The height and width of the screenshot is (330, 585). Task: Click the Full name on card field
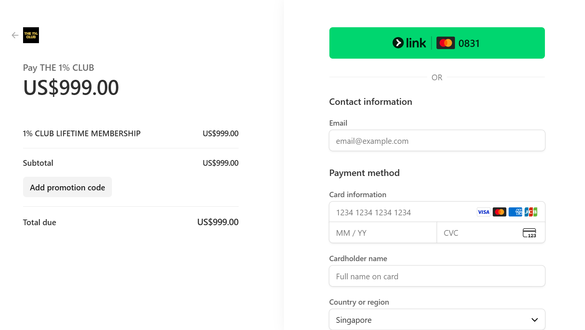(437, 276)
